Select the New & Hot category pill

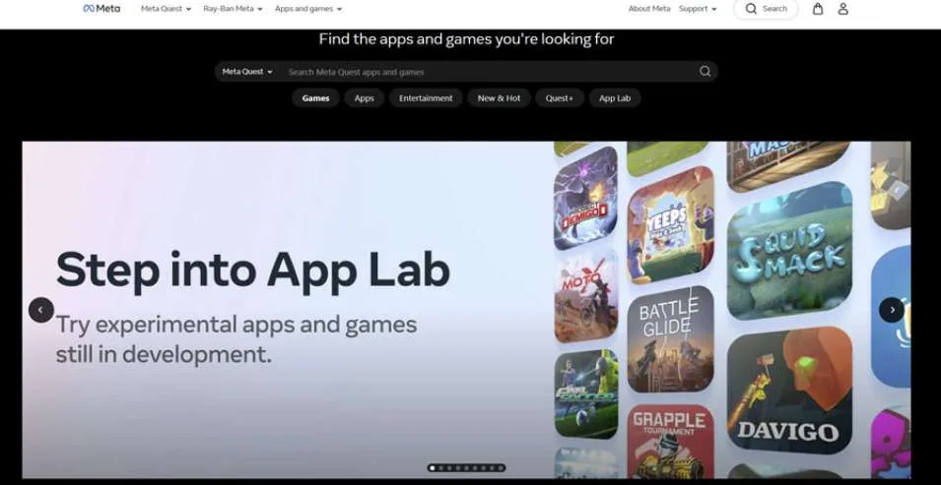coord(499,98)
